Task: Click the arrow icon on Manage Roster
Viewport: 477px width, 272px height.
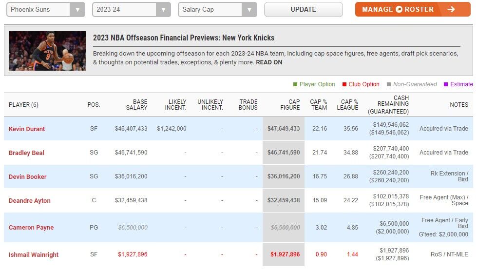Action: [x=451, y=9]
